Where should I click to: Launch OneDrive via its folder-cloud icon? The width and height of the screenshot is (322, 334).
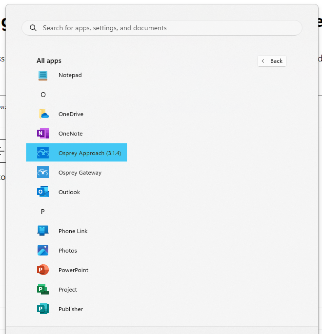click(x=44, y=114)
